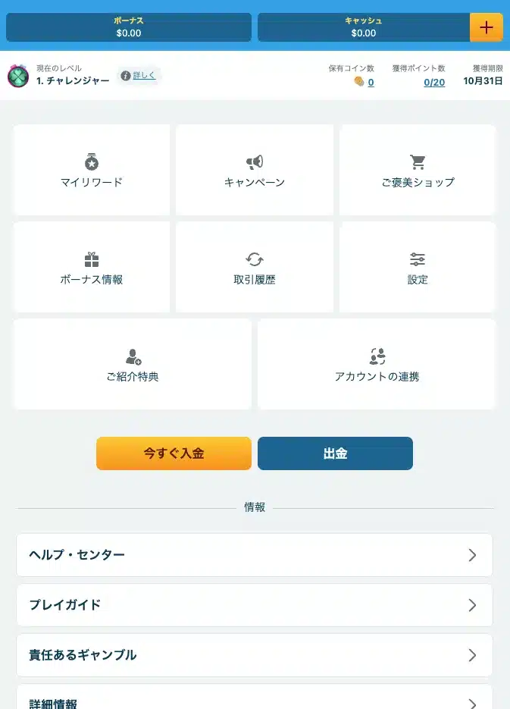
Task: Click the 0/20 earned points link
Action: click(434, 82)
